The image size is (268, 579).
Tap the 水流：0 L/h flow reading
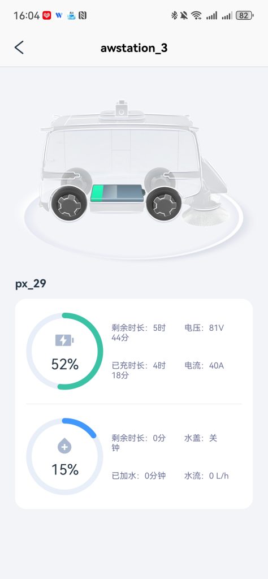tap(206, 476)
